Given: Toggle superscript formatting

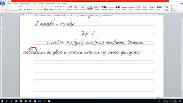Looking at the screenshot, I should (32, 9).
